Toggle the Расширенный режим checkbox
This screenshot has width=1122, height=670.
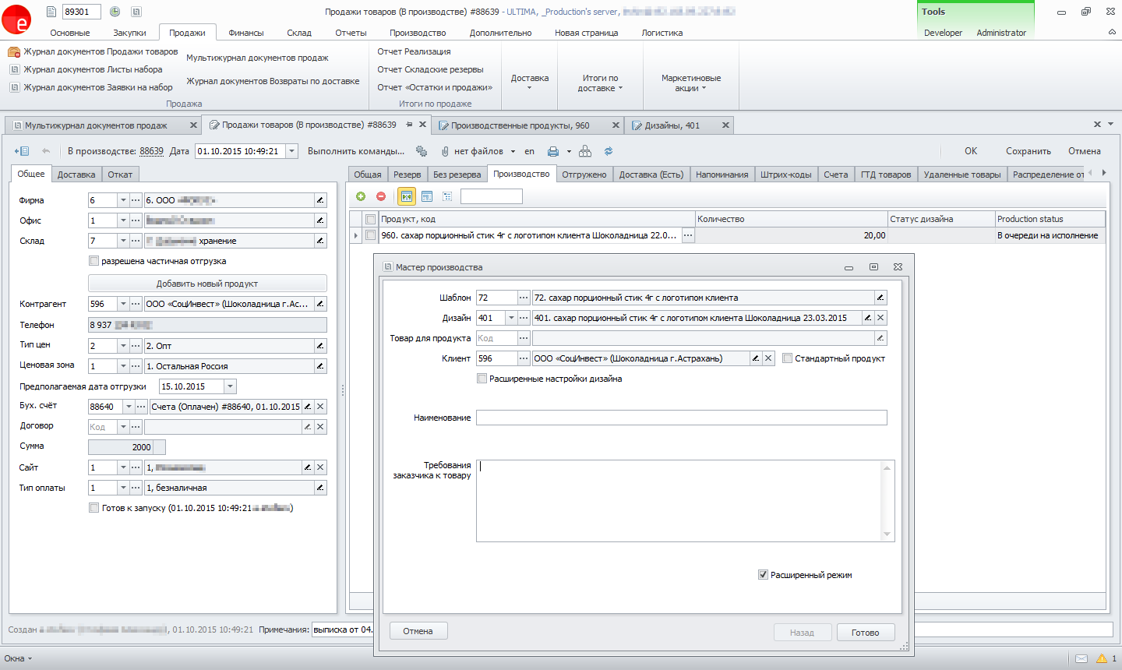pyautogui.click(x=763, y=575)
